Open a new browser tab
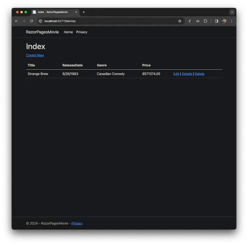The height and width of the screenshot is (245, 248). [84, 12]
